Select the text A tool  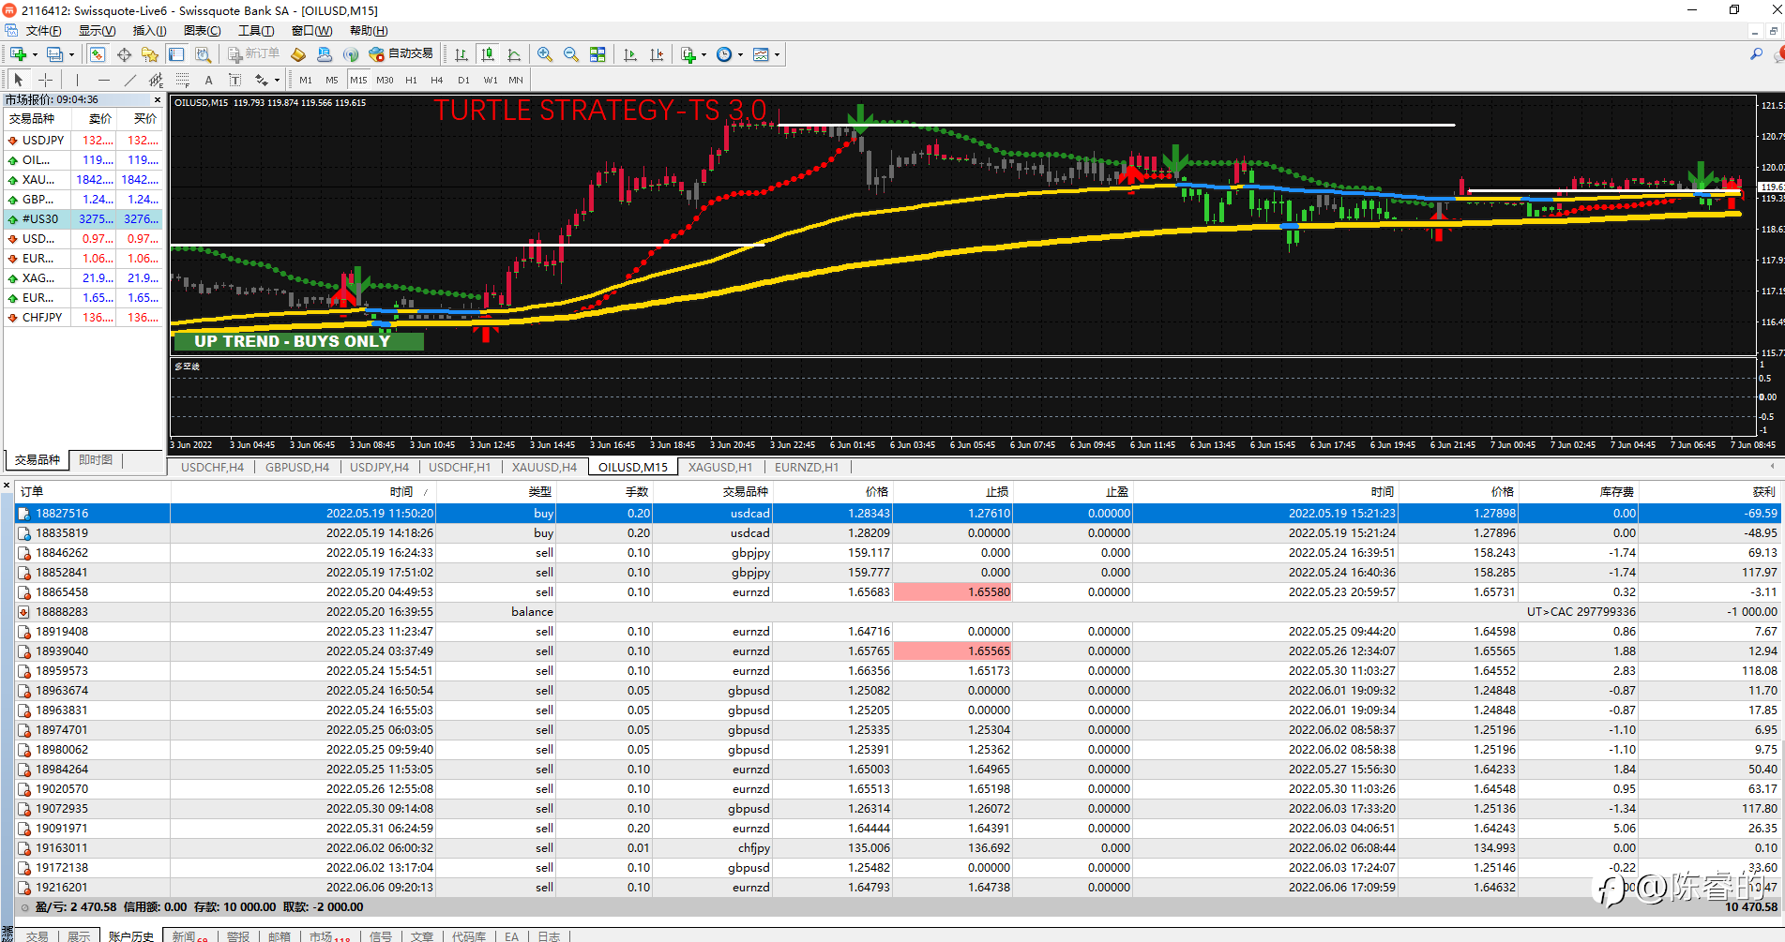[x=208, y=80]
